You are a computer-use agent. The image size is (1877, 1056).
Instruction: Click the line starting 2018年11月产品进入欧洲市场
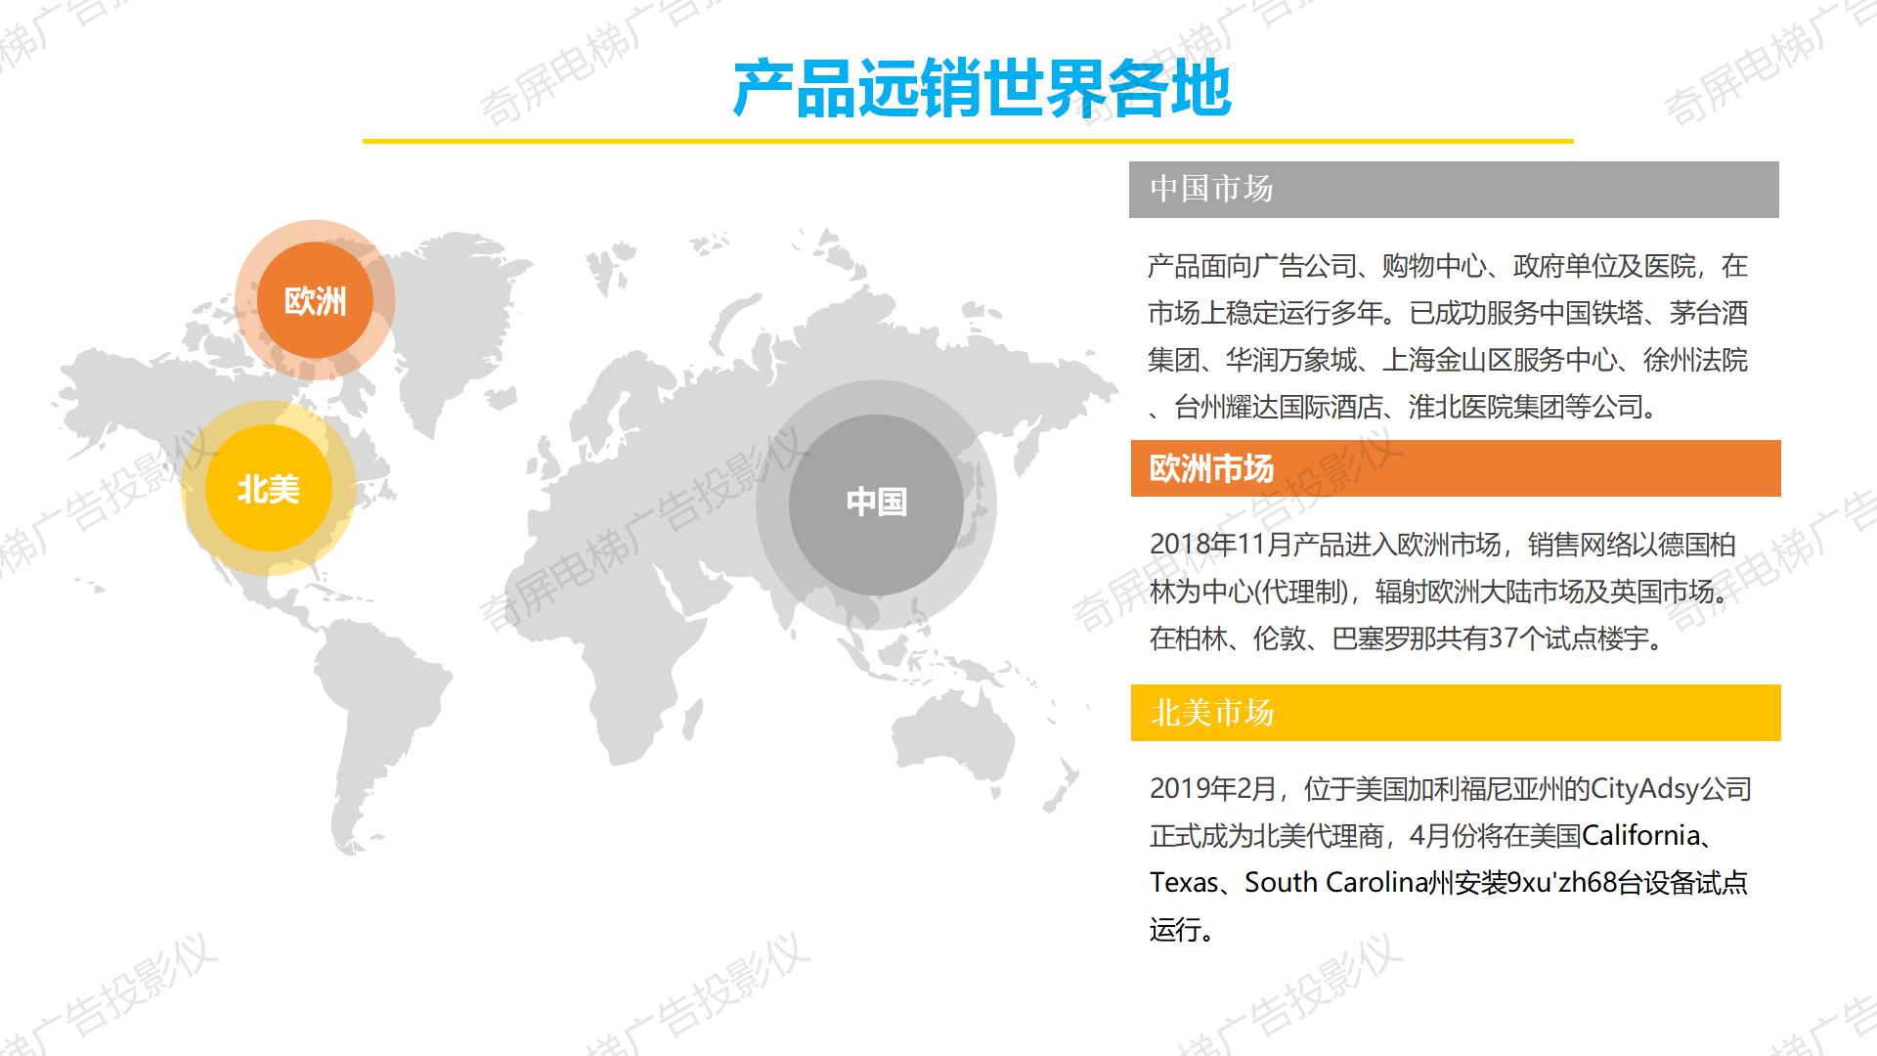[x=1443, y=545]
